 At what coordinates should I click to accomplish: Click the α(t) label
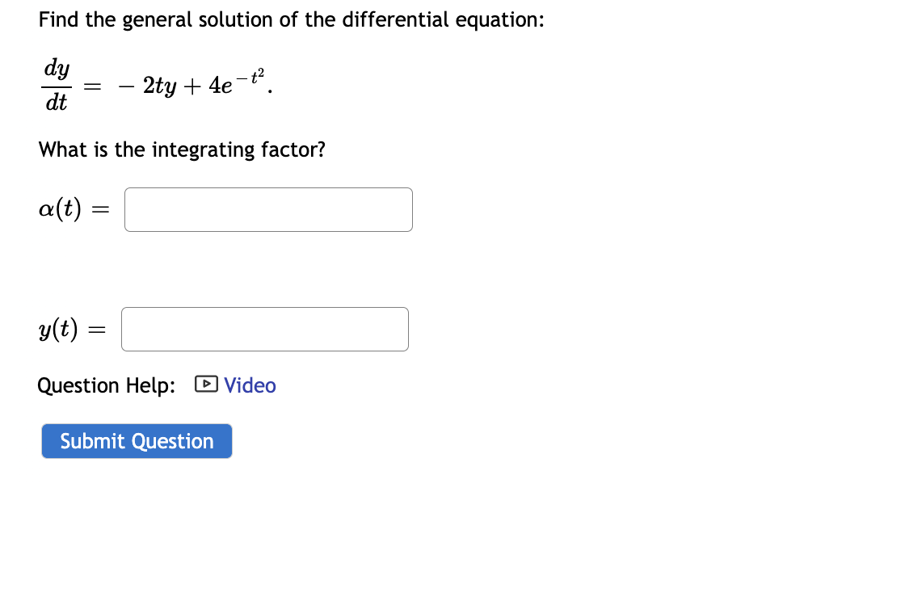(60, 208)
